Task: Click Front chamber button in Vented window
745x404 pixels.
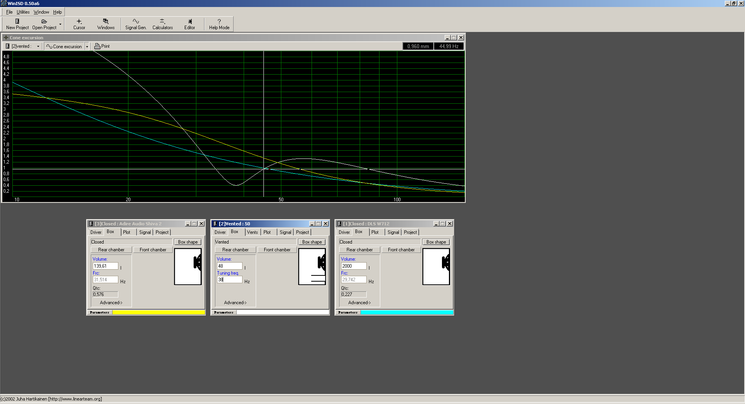Action: tap(277, 250)
